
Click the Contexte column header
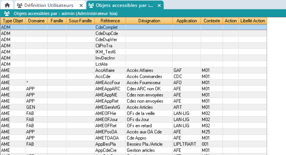(212, 21)
